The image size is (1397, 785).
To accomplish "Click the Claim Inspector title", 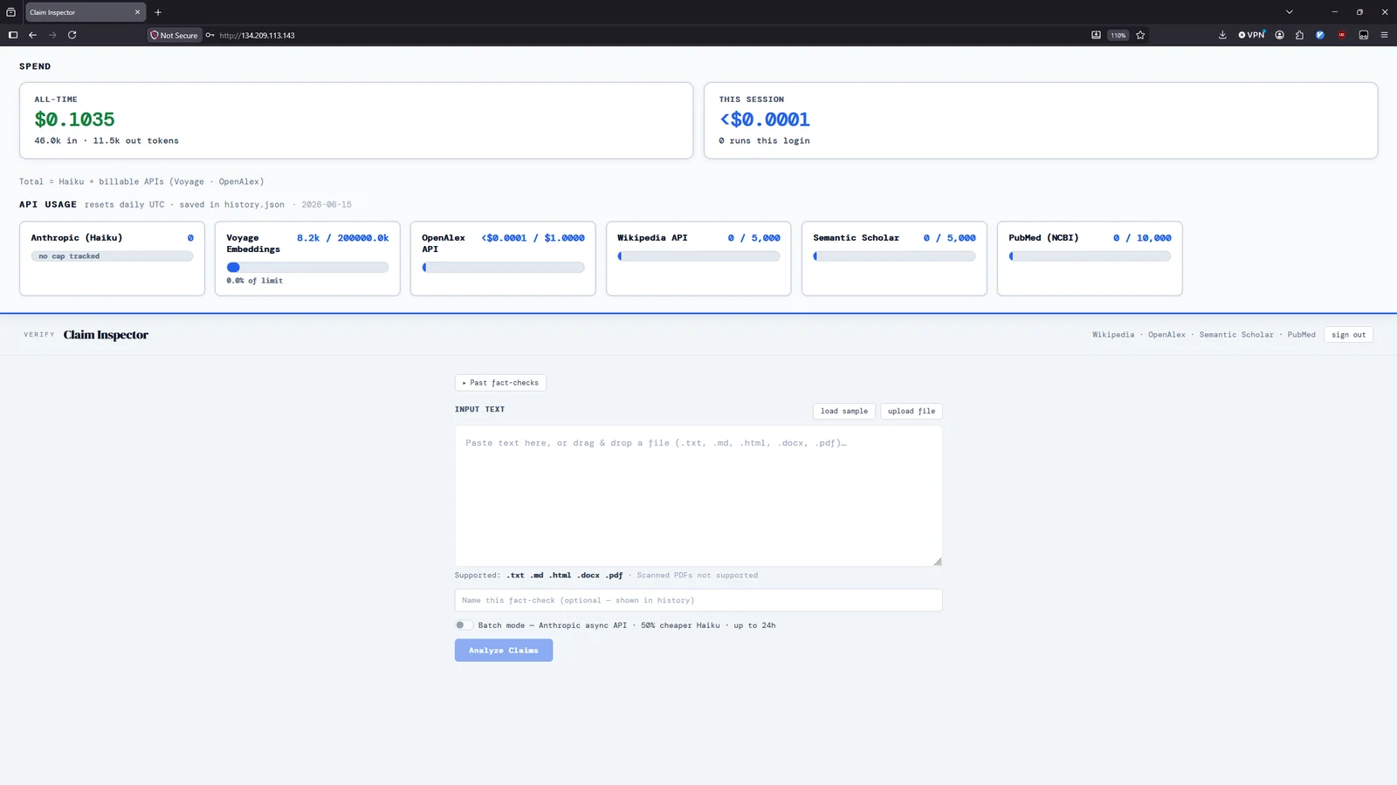I will pos(106,335).
